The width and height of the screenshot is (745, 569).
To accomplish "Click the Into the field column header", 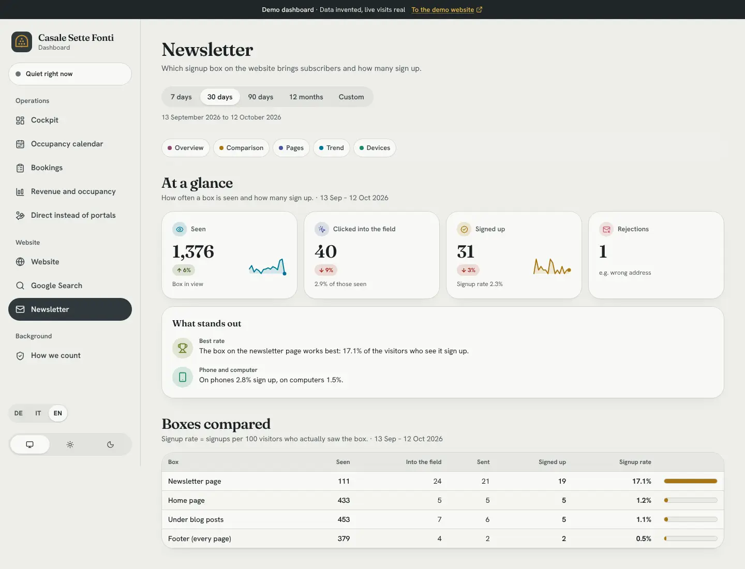I will click(x=424, y=462).
